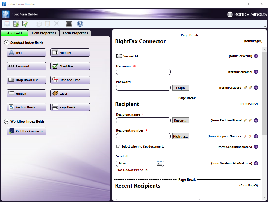268x202 pixels.
Task: Click the N badge beside form:ServerUrl
Action: coord(256,56)
